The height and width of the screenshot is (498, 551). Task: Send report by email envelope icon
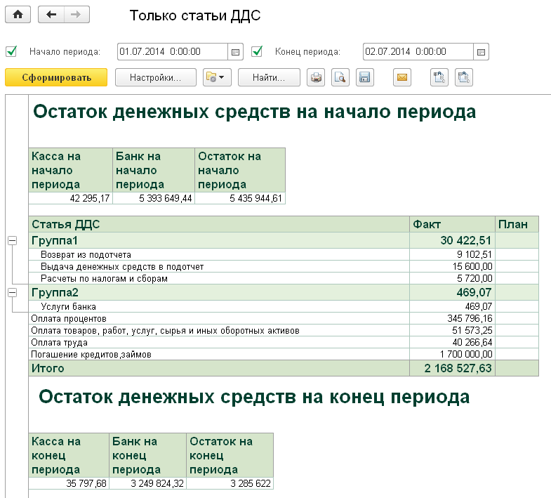point(402,77)
